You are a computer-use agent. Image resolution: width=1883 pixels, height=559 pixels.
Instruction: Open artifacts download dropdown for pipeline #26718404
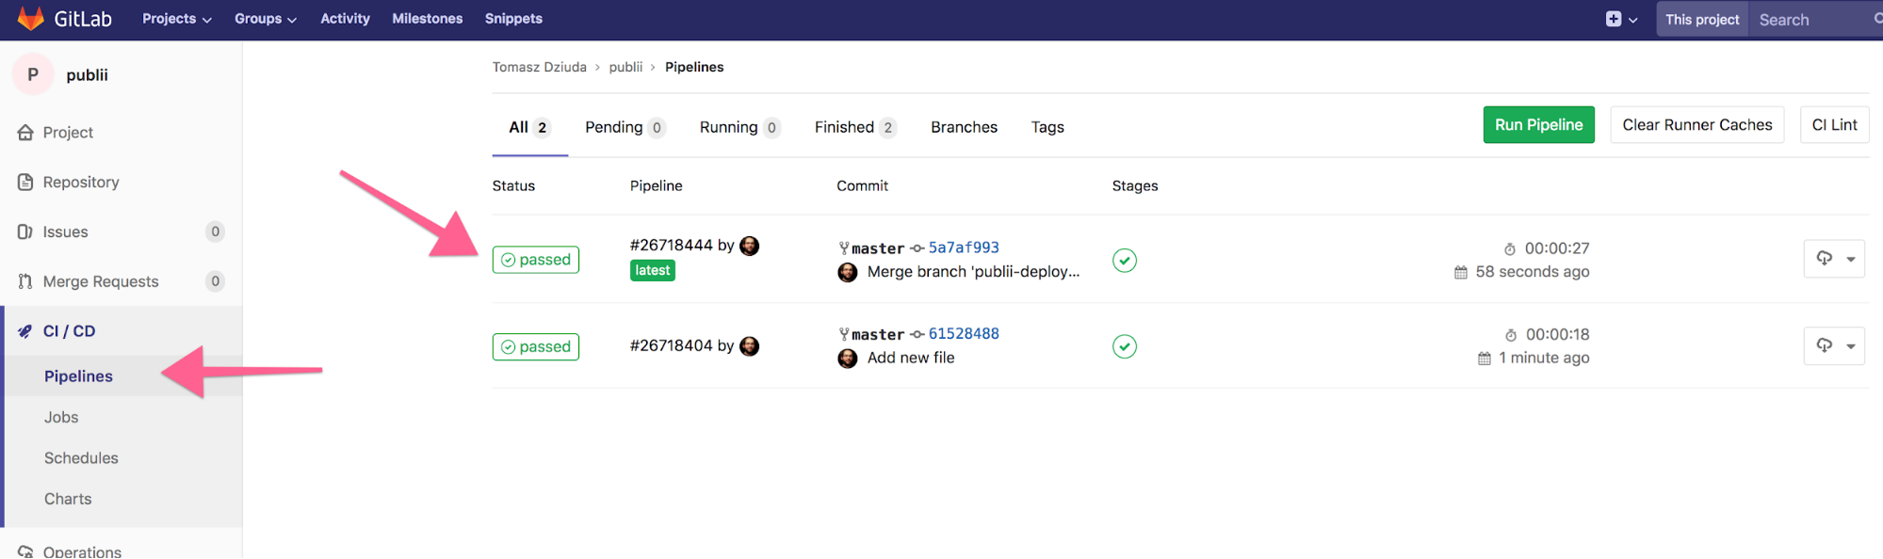(1834, 345)
